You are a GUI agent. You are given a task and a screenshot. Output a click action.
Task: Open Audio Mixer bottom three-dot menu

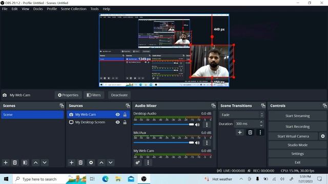coord(148,163)
